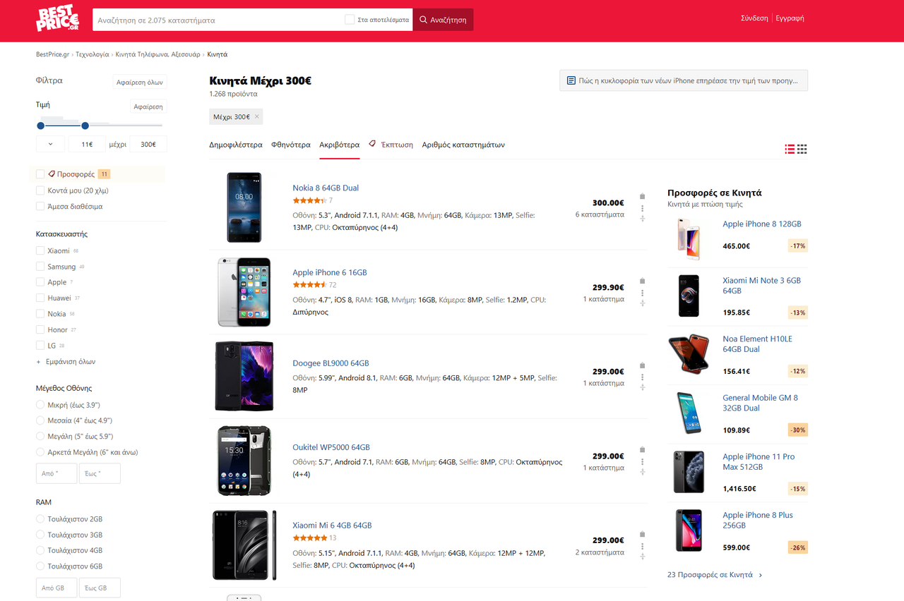Open the iPhone price article banner
This screenshot has width=904, height=601.
pyautogui.click(x=684, y=80)
